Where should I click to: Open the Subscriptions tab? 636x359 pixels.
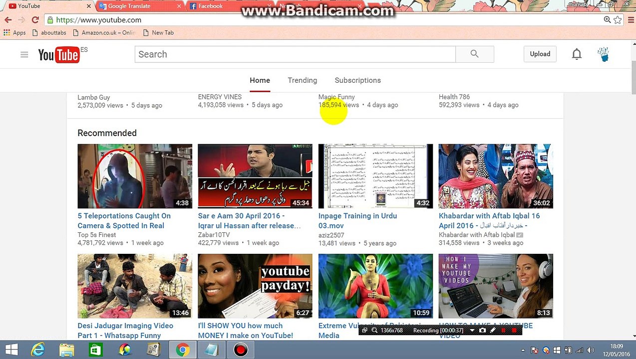click(357, 80)
